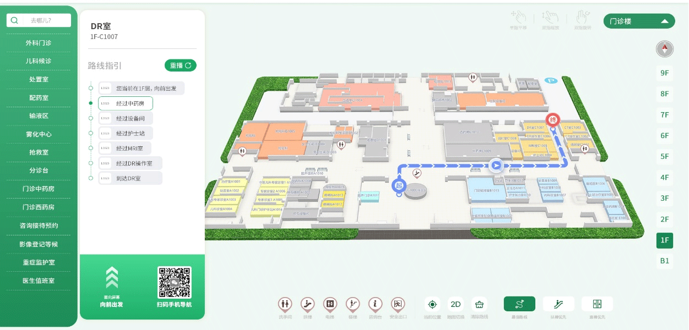This screenshot has width=689, height=330.
Task: Show 扶梯 escalator locations on map
Action: point(307,304)
